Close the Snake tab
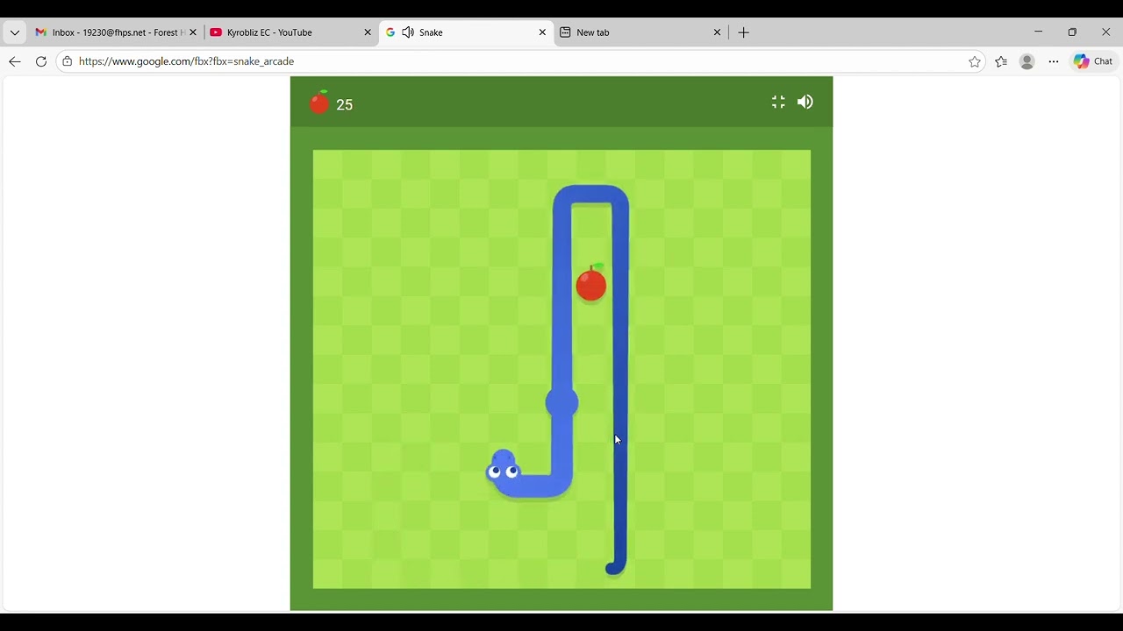Image resolution: width=1123 pixels, height=631 pixels. click(542, 32)
